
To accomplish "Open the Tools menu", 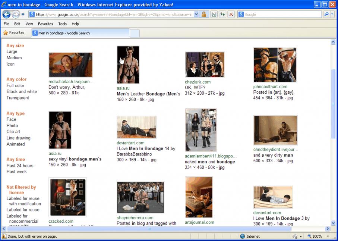I will pos(62,24).
